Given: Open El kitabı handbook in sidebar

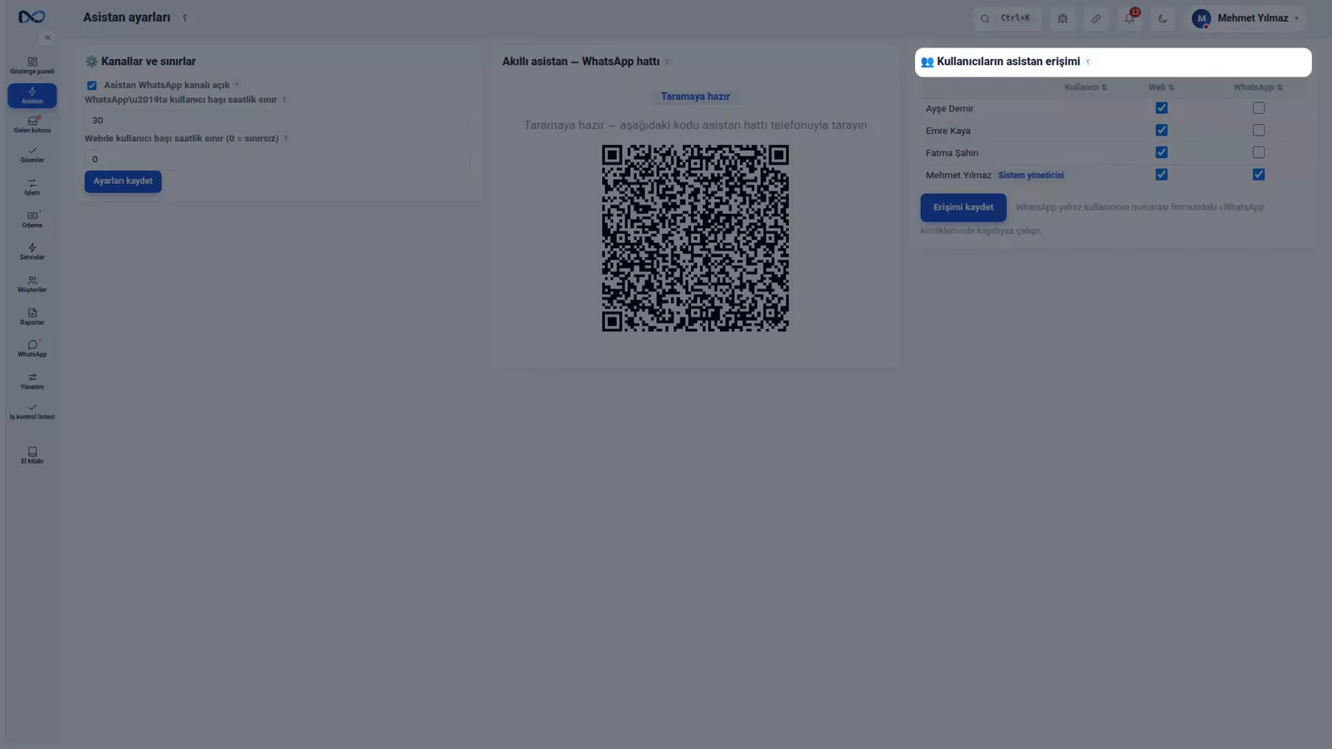Looking at the screenshot, I should coord(32,455).
